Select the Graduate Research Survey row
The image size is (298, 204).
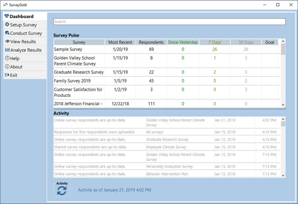tap(79, 72)
